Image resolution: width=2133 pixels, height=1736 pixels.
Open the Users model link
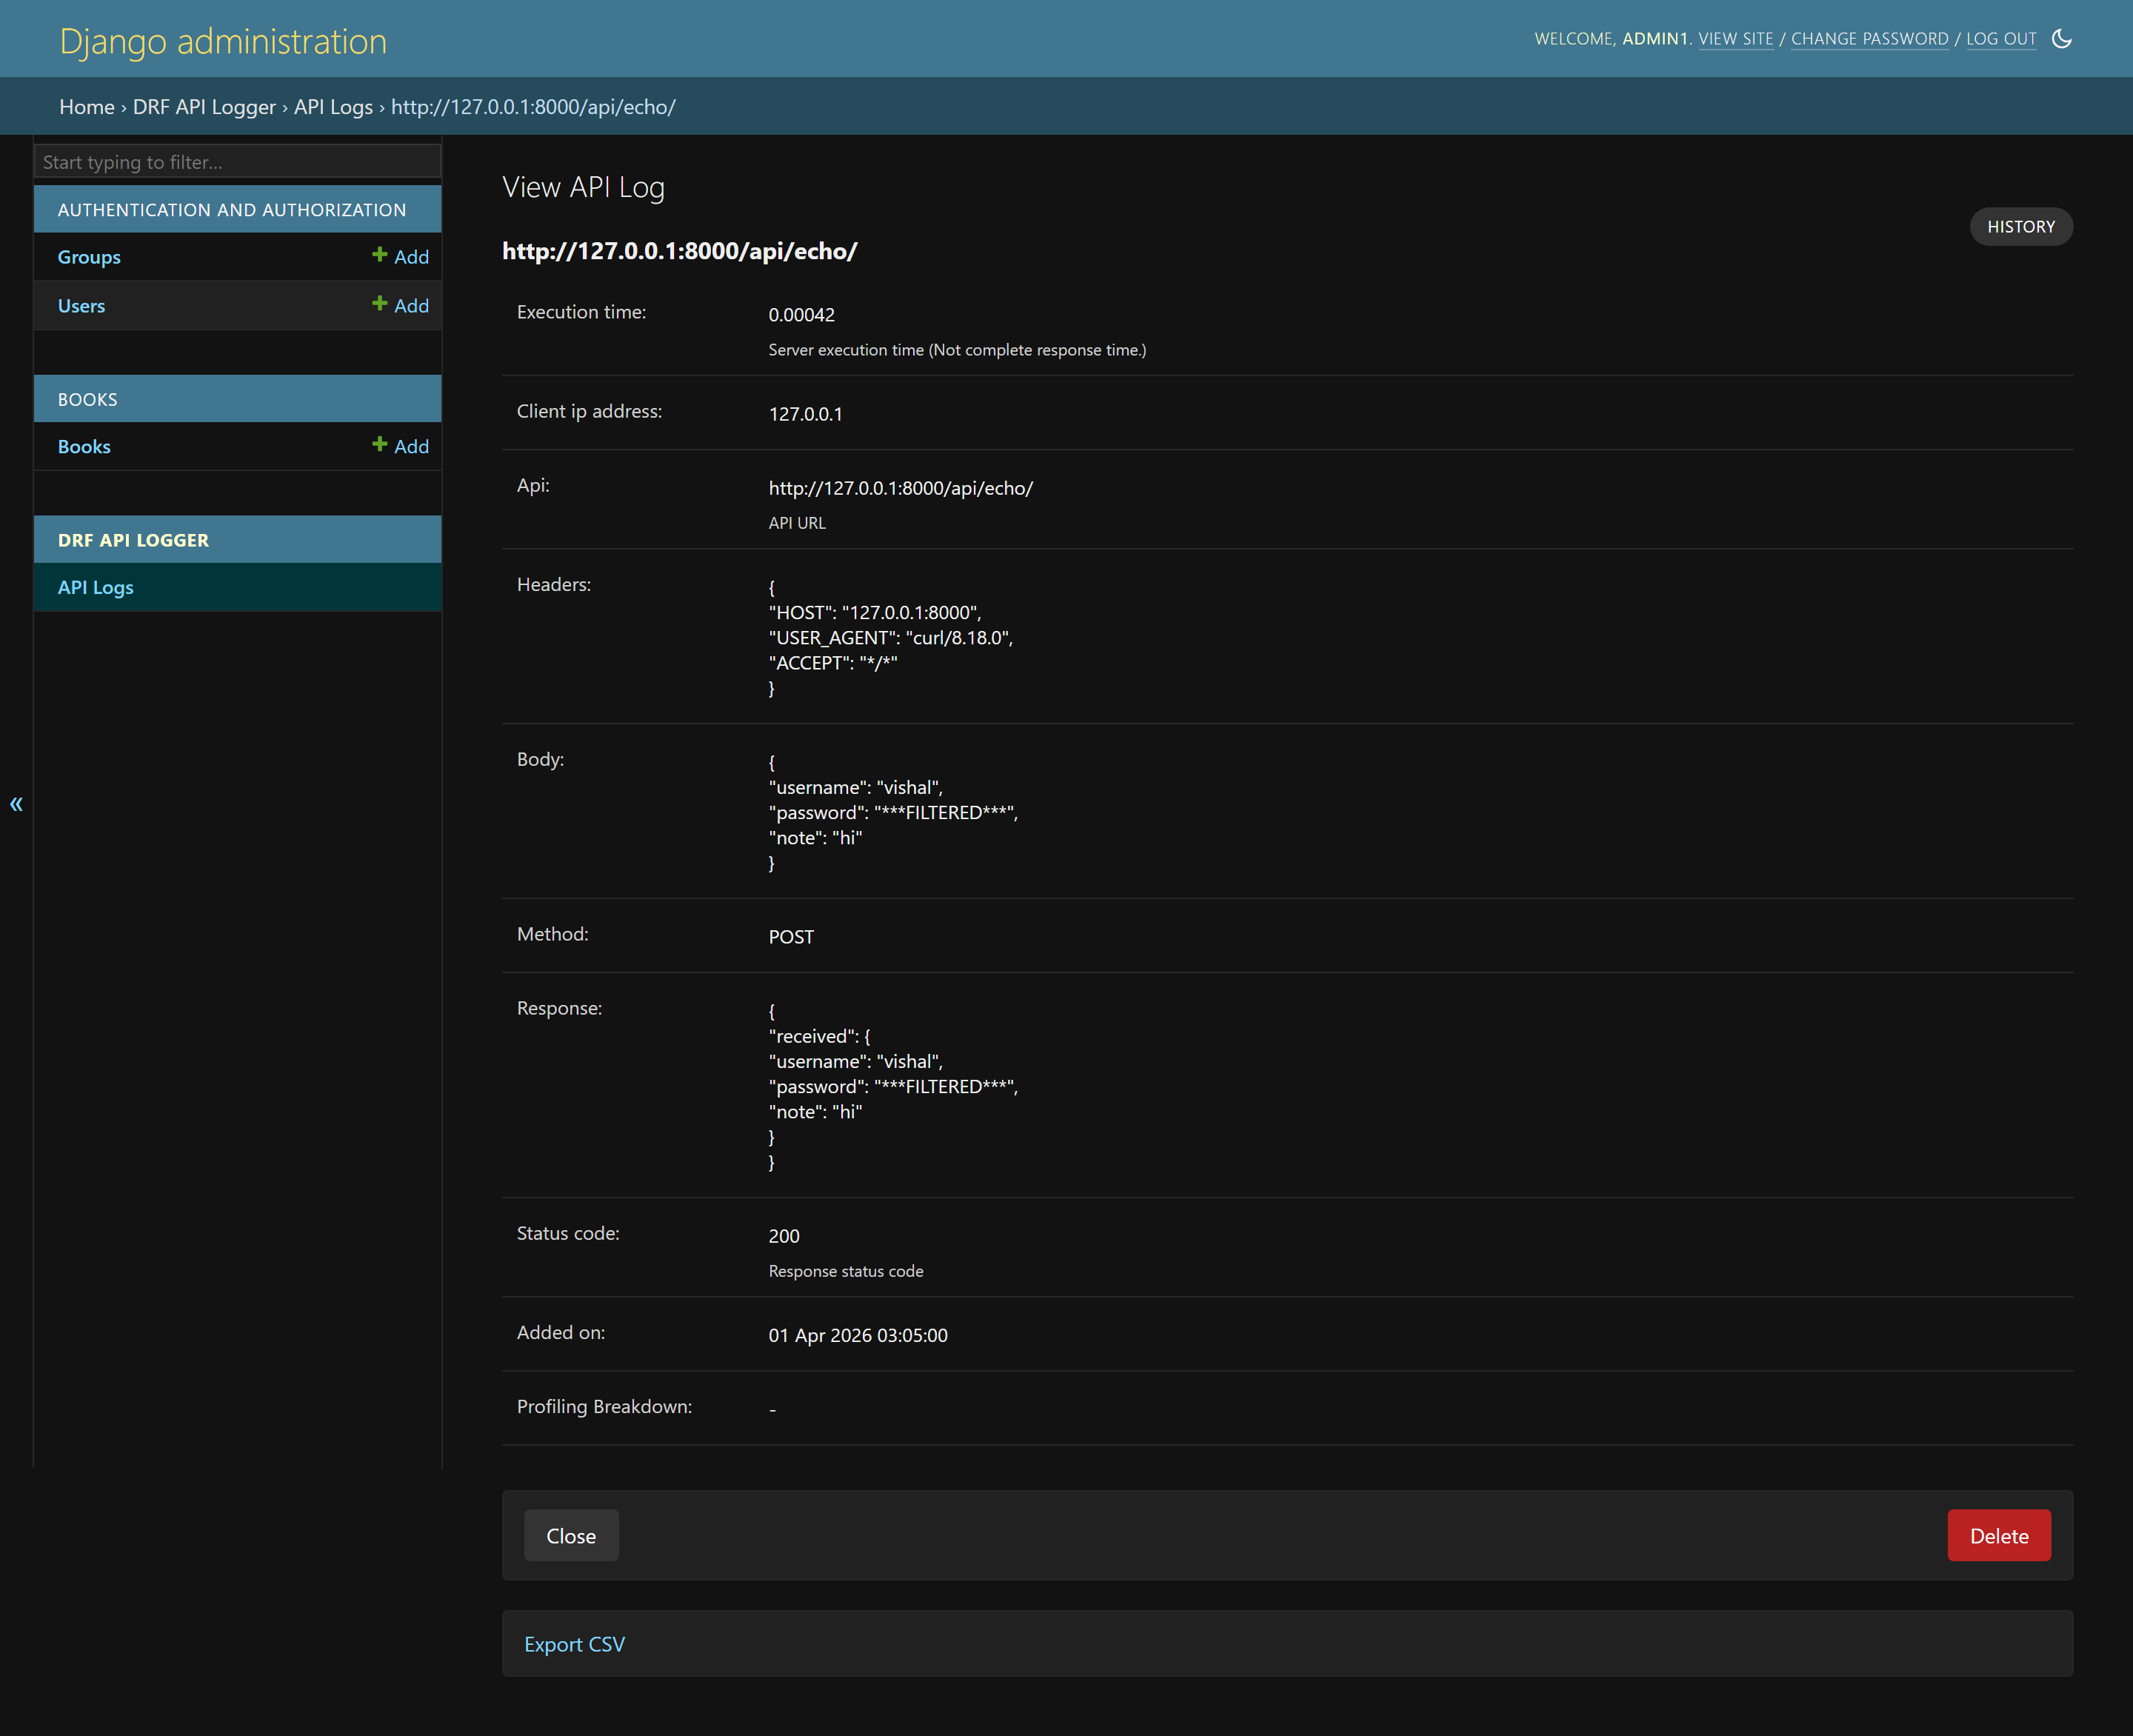click(81, 306)
